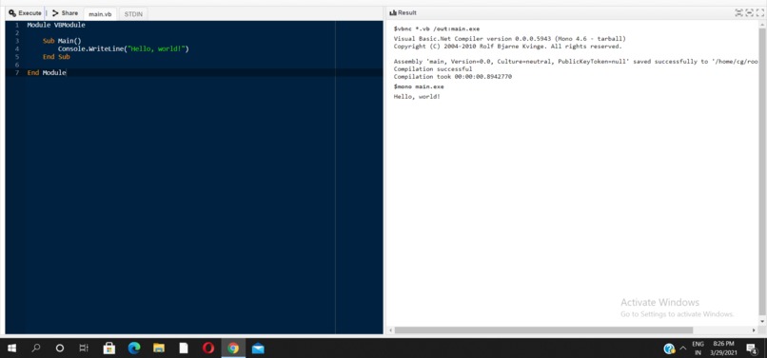Image resolution: width=767 pixels, height=358 pixels.
Task: Switch to the main.vb tab
Action: (x=100, y=14)
